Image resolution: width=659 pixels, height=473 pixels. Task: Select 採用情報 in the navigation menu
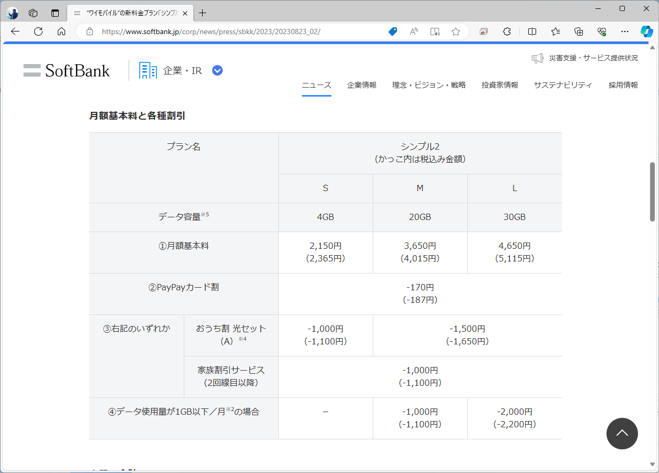[622, 85]
